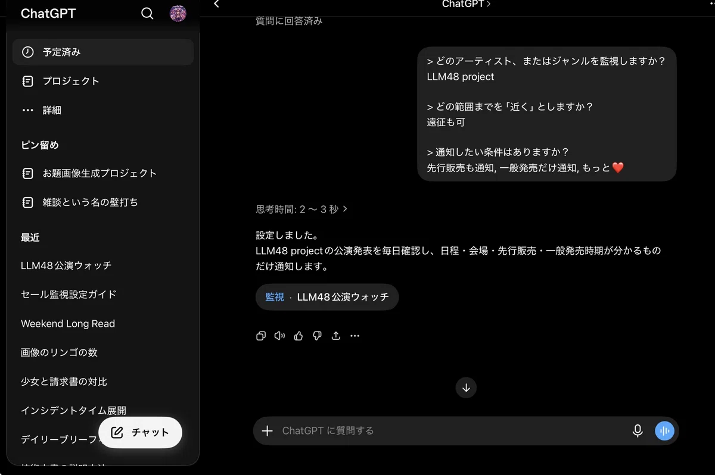Screen dimensions: 715x475
Task: Open the sidebar search icon
Action: (x=147, y=13)
